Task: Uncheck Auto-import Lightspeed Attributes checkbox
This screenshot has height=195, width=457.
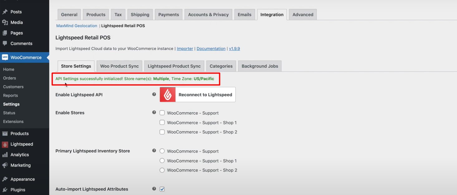Action: click(x=162, y=189)
